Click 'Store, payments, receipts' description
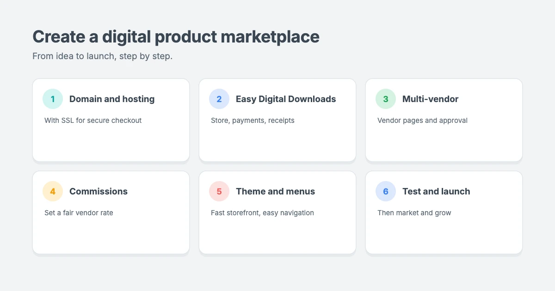Screen dimensions: 555x291 (253, 121)
